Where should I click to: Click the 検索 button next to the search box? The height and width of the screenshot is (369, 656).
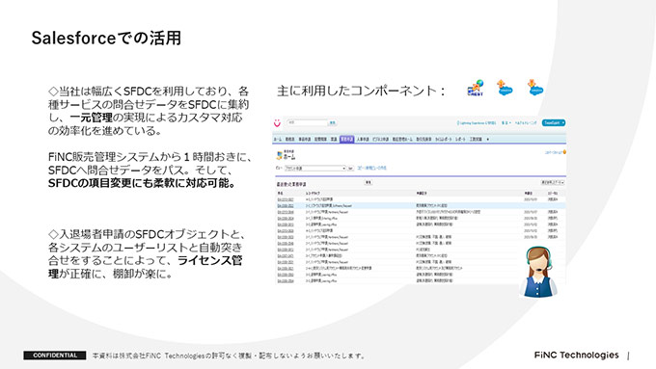[332, 123]
